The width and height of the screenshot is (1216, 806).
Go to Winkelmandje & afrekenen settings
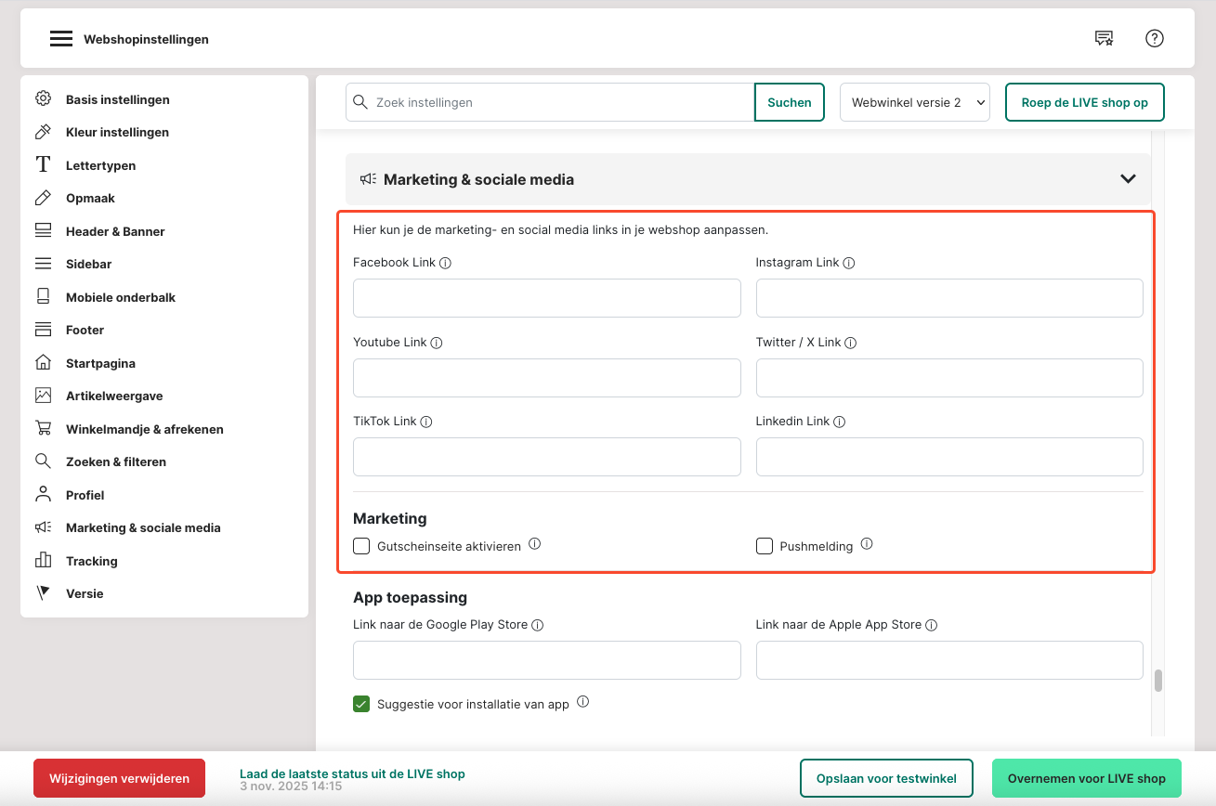click(144, 429)
